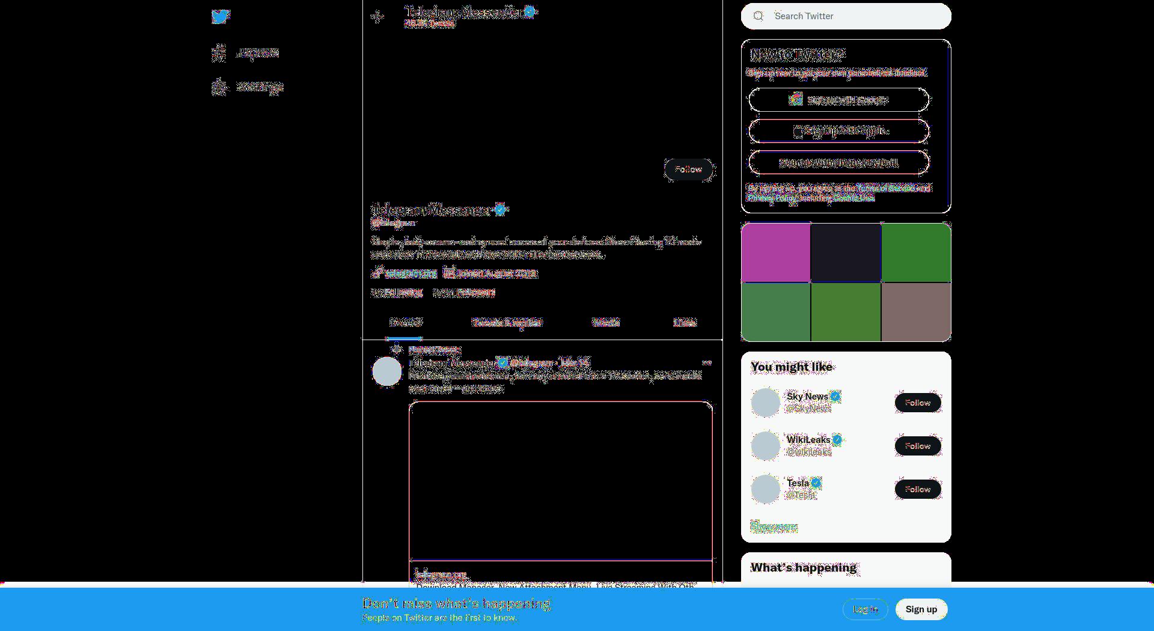Open the Sky News account name
Image resolution: width=1154 pixels, height=631 pixels.
(807, 396)
